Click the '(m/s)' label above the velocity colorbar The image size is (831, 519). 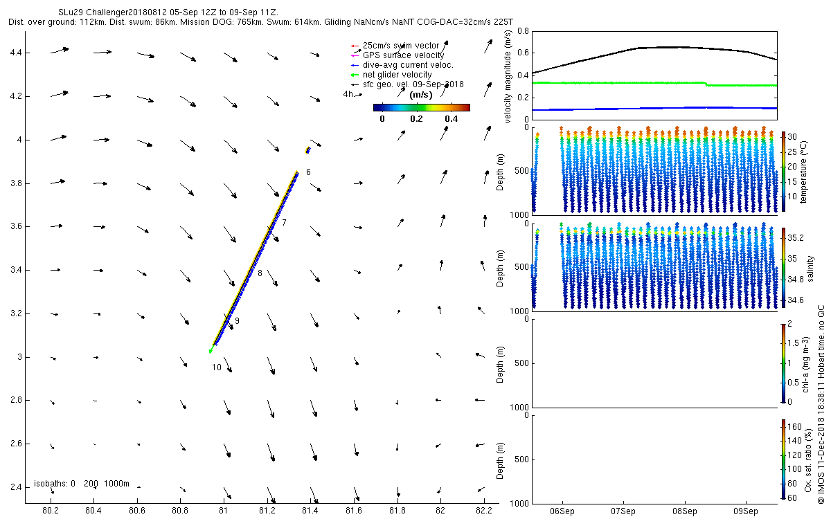point(421,94)
